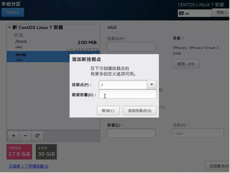
Task: Click the 期望容量(D) input field
Action: pos(128,94)
